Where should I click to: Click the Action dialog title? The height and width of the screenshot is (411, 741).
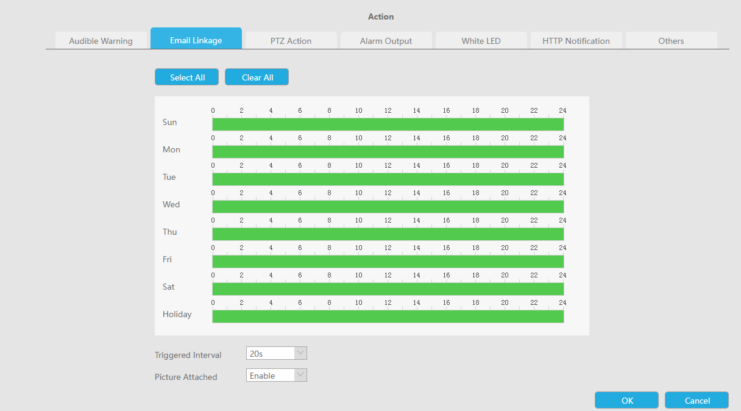(x=381, y=16)
